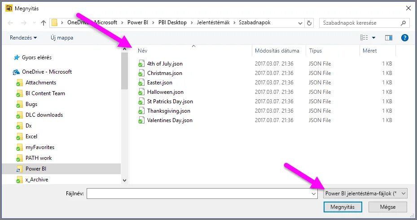Sort by the Név column header

(143, 51)
